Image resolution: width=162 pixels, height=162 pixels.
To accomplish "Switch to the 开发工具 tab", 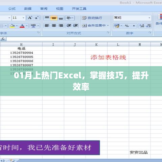I will [79, 9].
